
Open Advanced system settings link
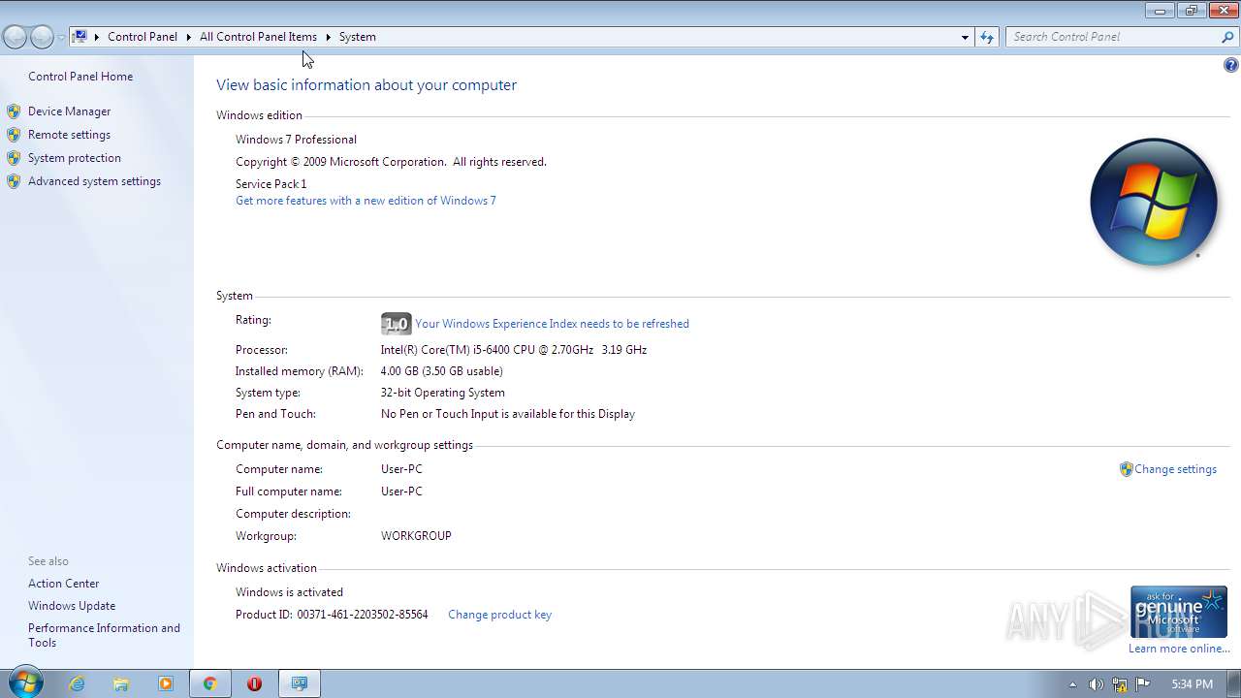pos(94,181)
